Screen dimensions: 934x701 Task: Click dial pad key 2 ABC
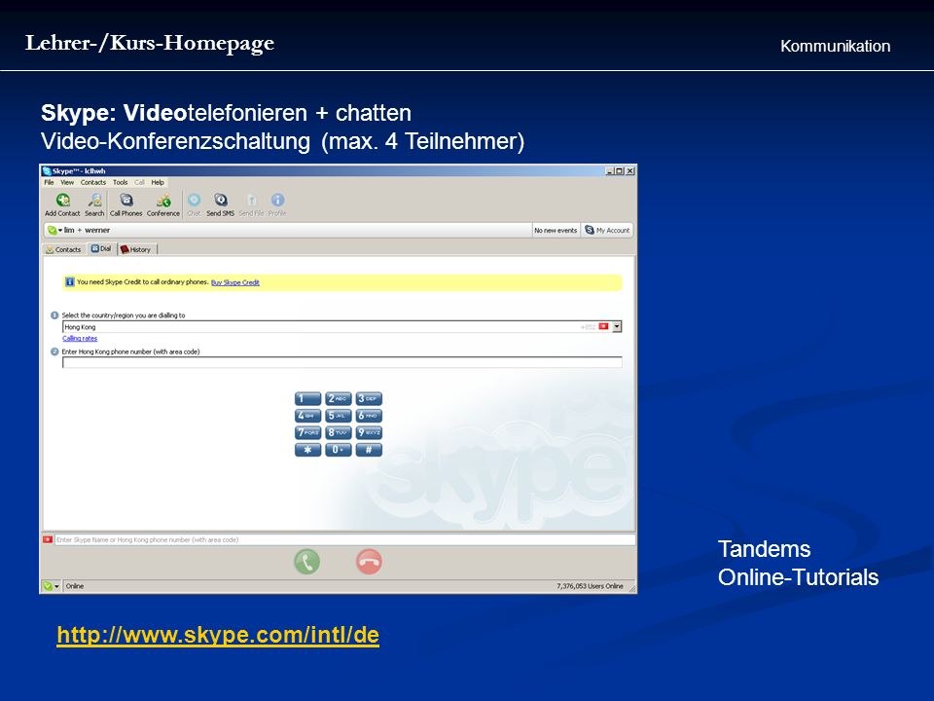[338, 399]
